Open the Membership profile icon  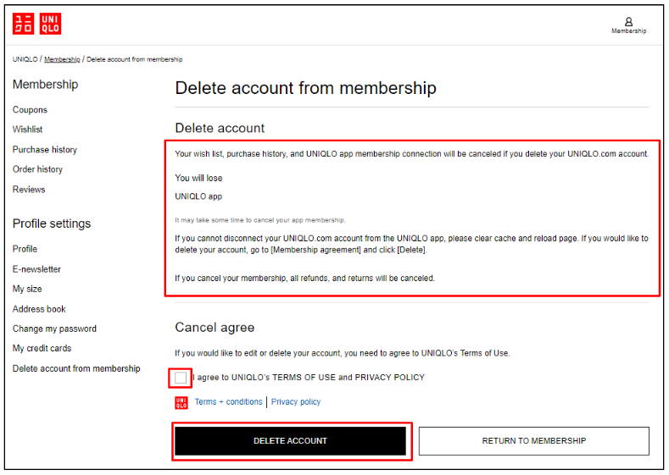tap(628, 25)
